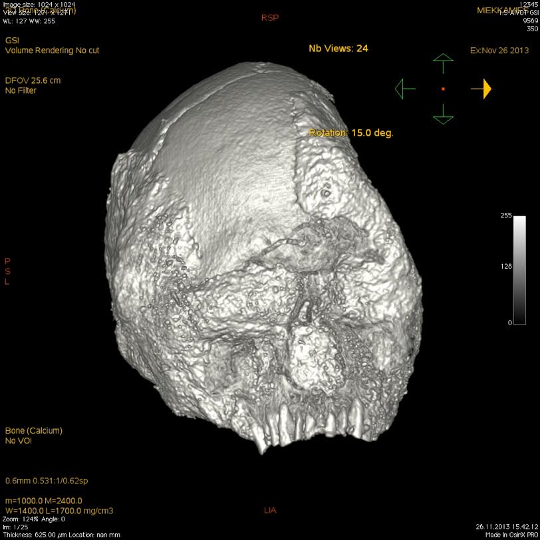Image resolution: width=540 pixels, height=540 pixels.
Task: Select the Rotation: 15.0 deg. label
Action: point(351,133)
